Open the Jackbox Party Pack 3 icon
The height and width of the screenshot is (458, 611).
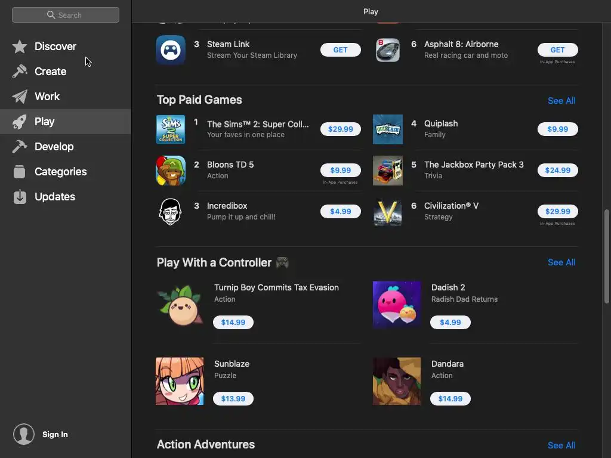click(x=388, y=171)
